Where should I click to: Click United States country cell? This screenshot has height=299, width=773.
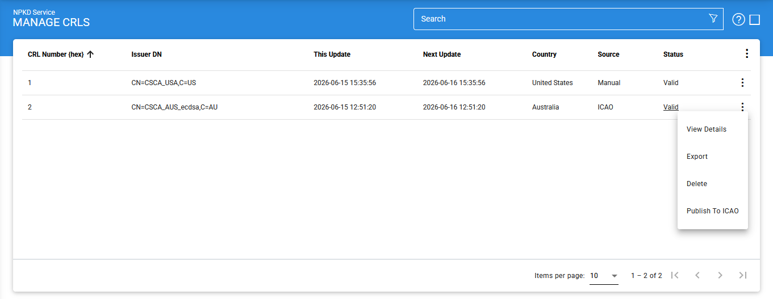[553, 83]
